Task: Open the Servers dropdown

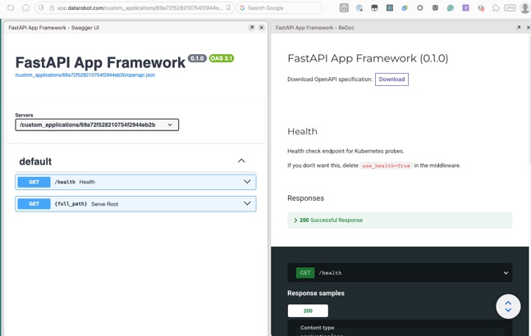Action: [97, 125]
